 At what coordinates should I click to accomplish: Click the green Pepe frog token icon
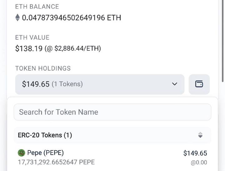(x=22, y=153)
